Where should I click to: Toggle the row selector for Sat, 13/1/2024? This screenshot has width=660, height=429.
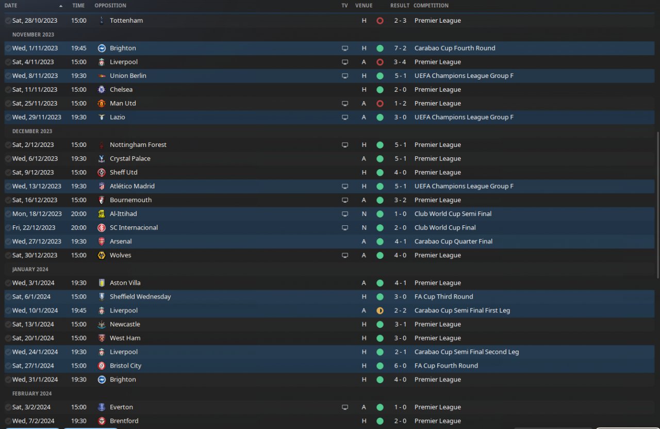8,324
